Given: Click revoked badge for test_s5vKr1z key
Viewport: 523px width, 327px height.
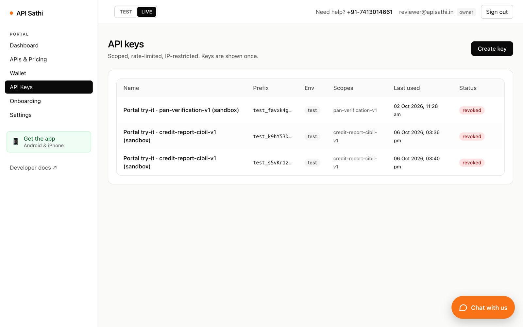Looking at the screenshot, I should [x=472, y=163].
